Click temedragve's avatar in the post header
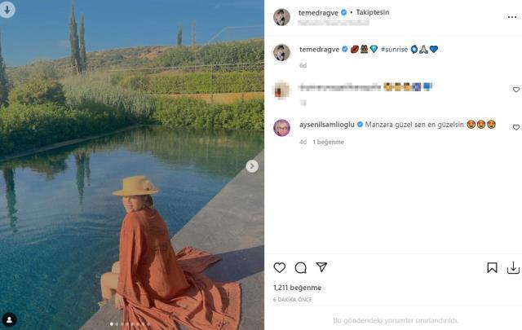This screenshot has width=522, height=330. point(281,17)
